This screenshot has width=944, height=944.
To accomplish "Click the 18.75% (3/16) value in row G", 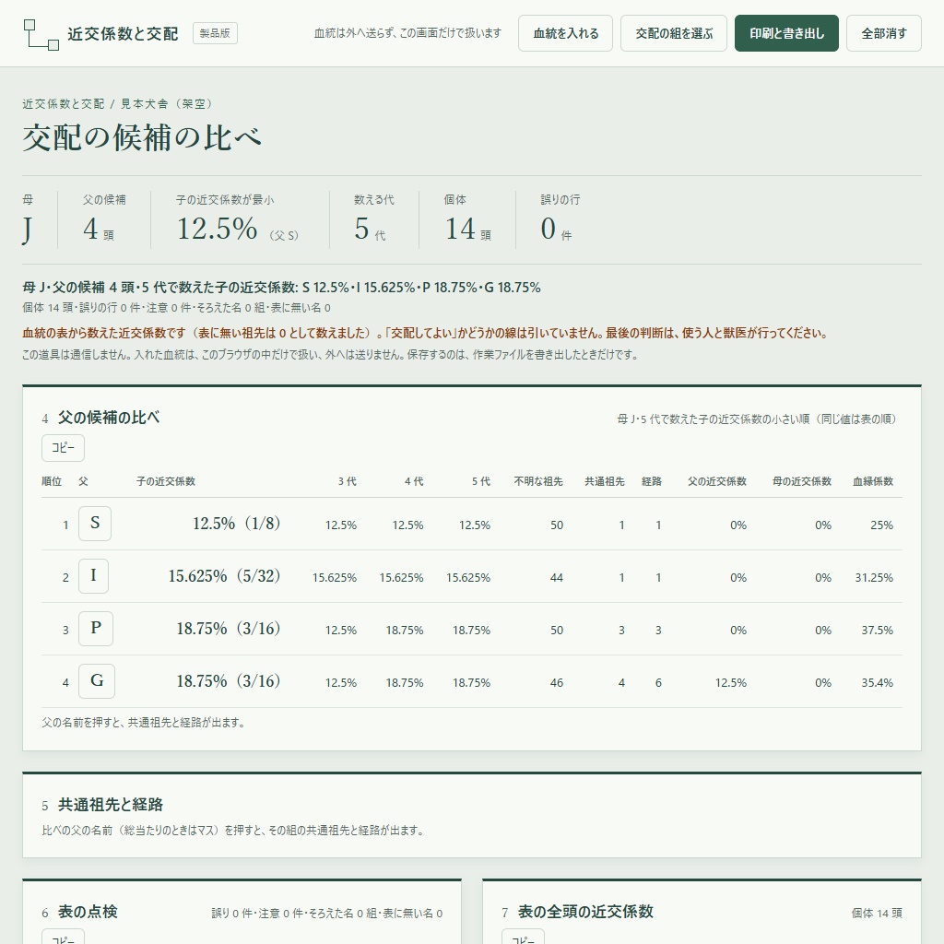I will (229, 681).
